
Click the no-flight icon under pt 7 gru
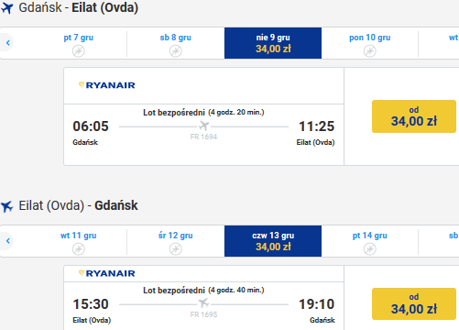point(79,50)
